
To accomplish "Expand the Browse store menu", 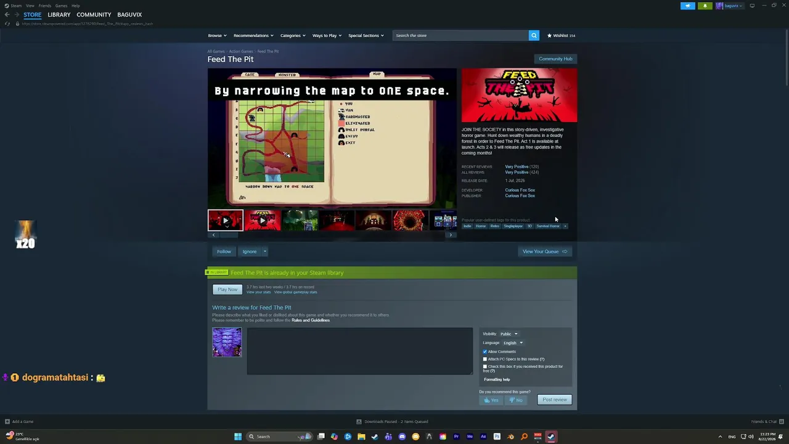I will 217,35.
